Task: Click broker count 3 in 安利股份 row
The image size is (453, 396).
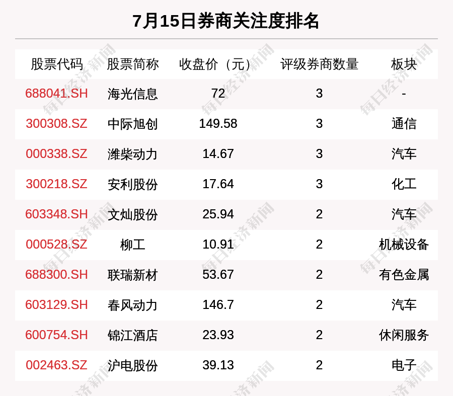Action: pos(319,184)
